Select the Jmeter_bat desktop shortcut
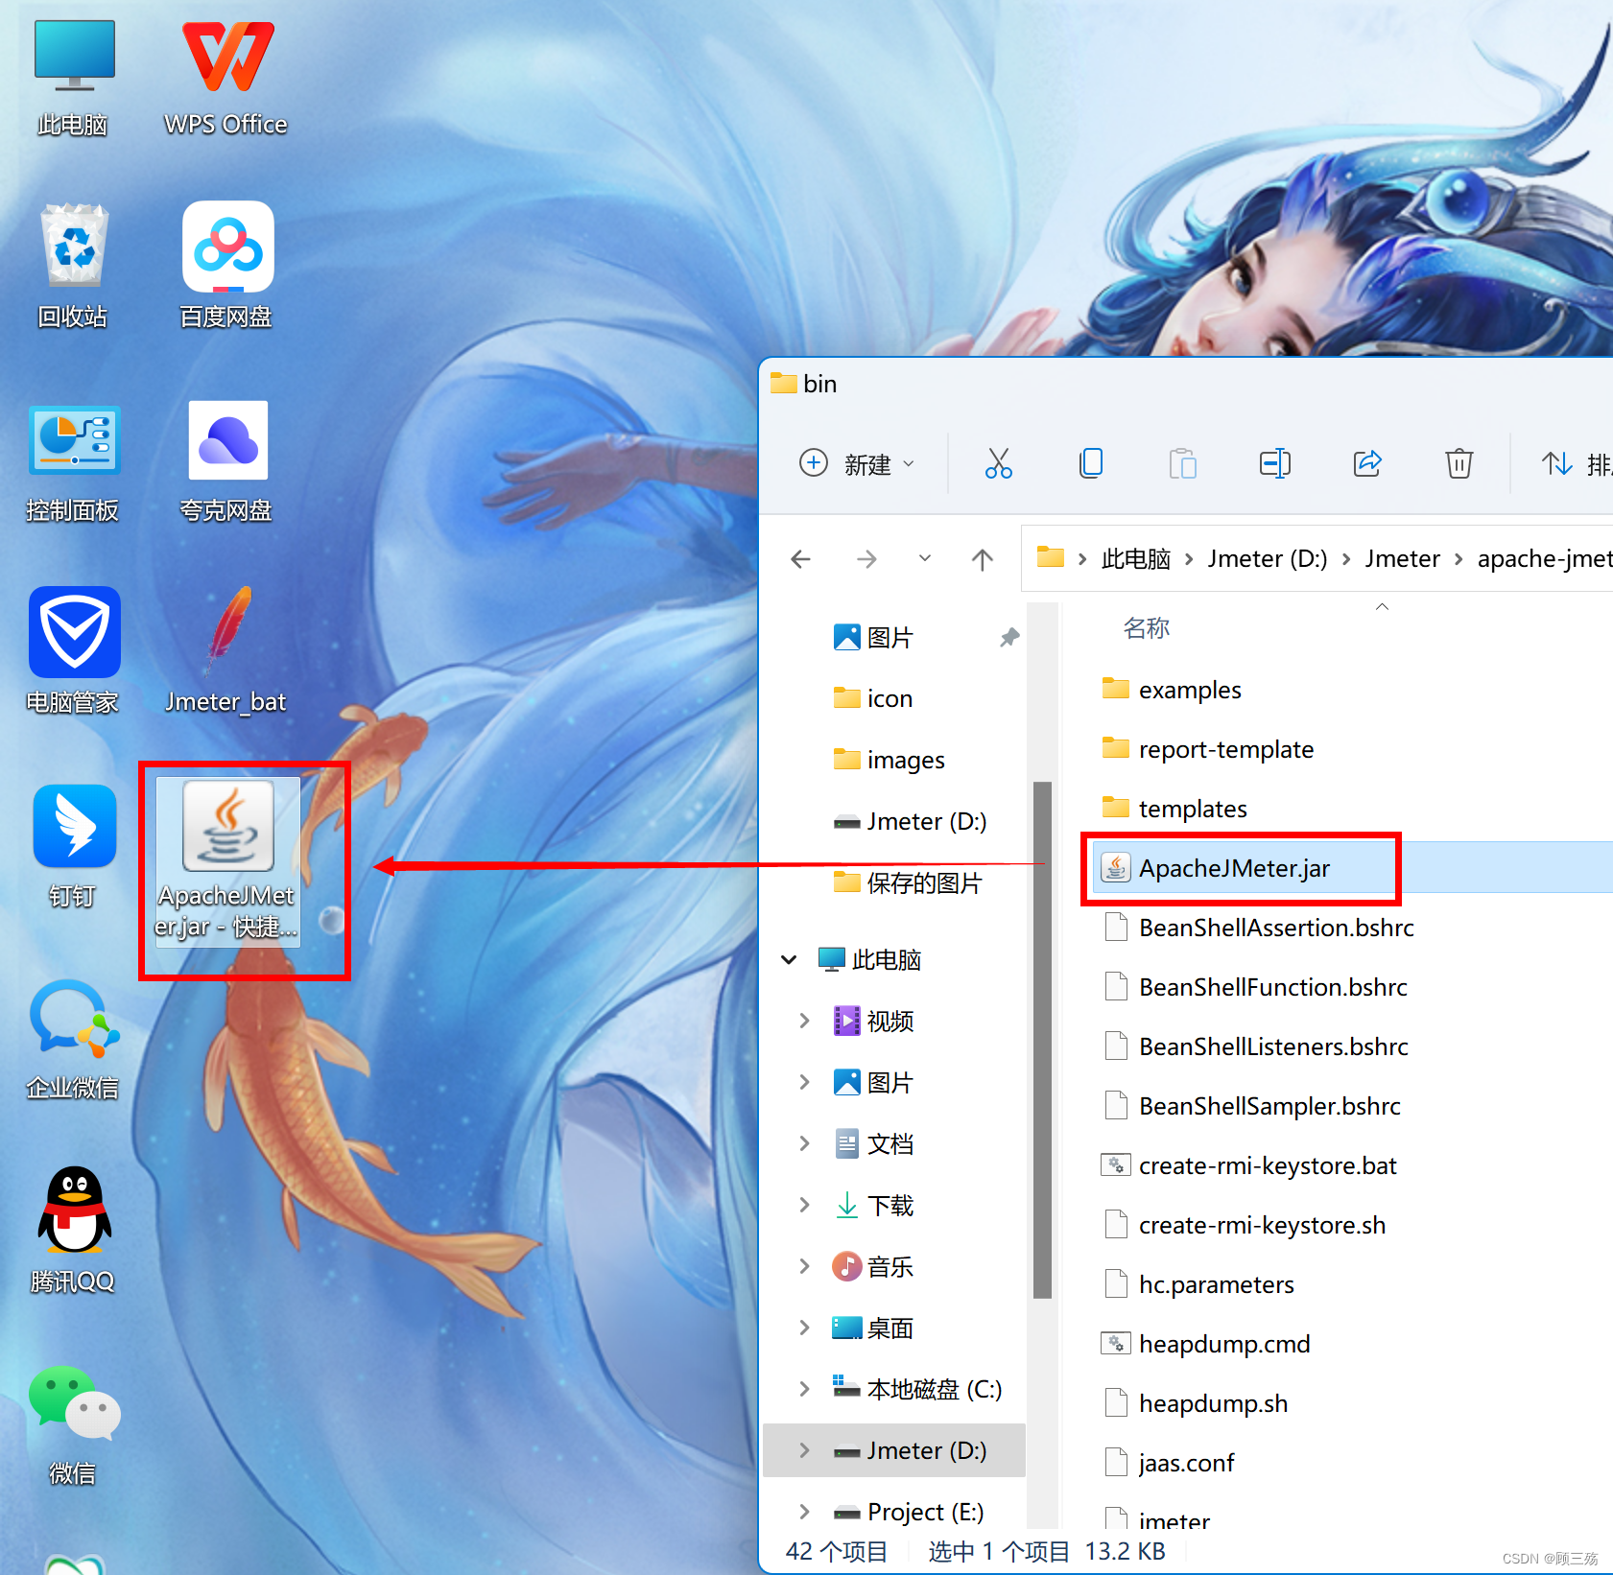 pos(226,652)
